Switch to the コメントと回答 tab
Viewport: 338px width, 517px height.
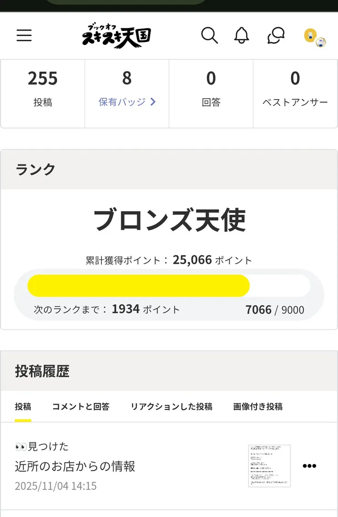coord(80,407)
